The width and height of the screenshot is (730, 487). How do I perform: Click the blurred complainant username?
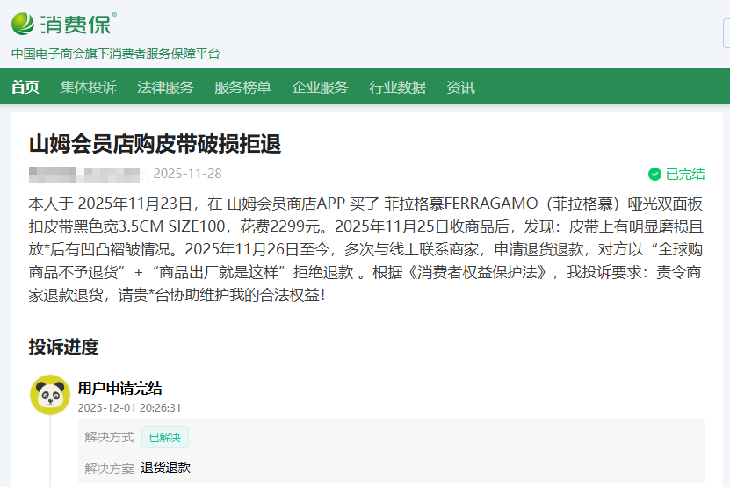(x=84, y=174)
